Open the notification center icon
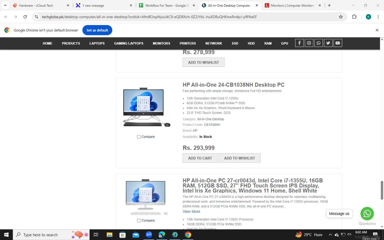The image size is (384, 240). pos(375,235)
